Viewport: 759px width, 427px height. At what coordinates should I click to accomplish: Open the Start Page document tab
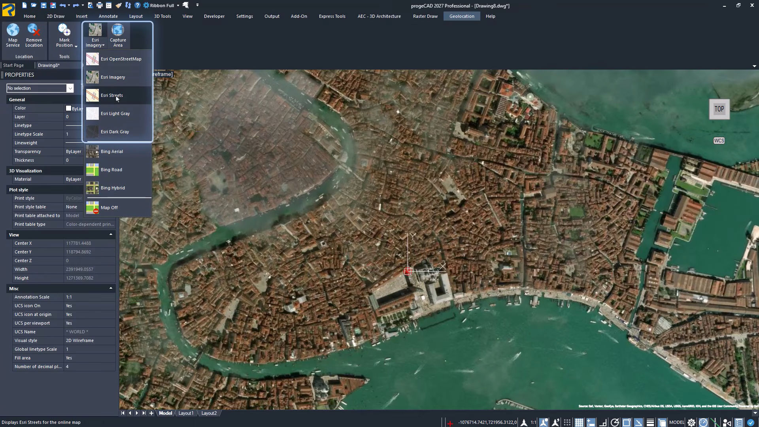click(13, 65)
